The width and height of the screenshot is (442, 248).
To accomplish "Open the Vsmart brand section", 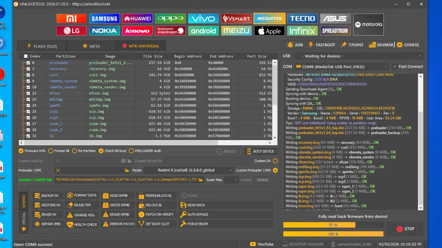I will point(237,19).
